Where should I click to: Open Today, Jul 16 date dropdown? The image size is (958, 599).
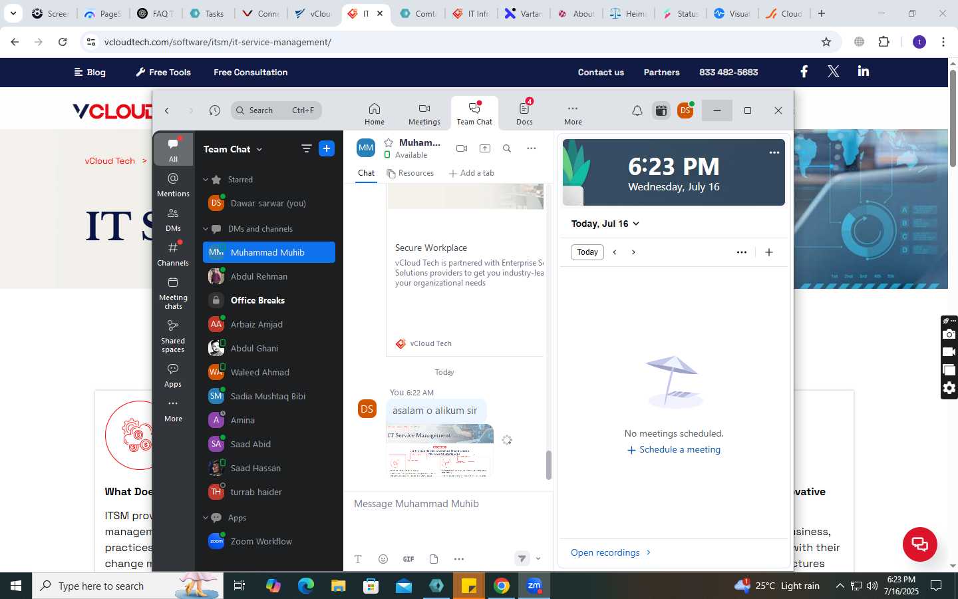coord(605,224)
